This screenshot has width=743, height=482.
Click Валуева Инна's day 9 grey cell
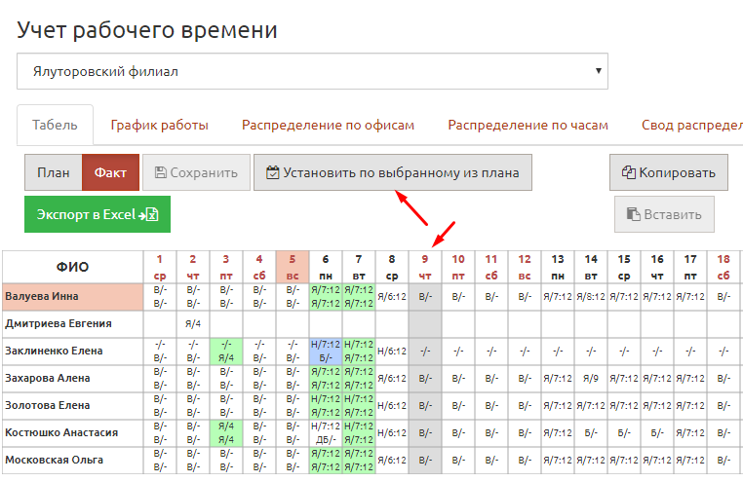pos(425,297)
